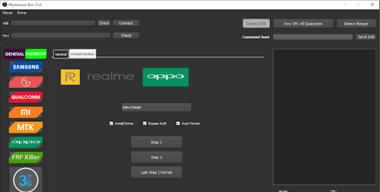Open the 3G module icon
This screenshot has height=192, width=380.
(26, 180)
